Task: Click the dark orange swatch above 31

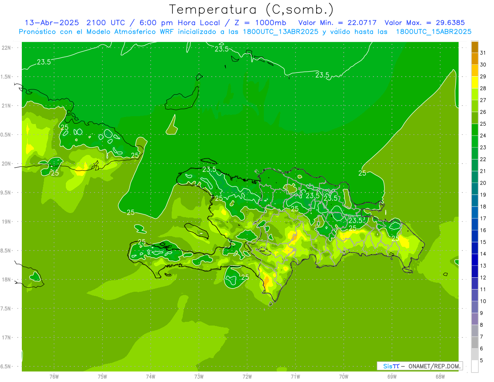Action: click(x=475, y=47)
